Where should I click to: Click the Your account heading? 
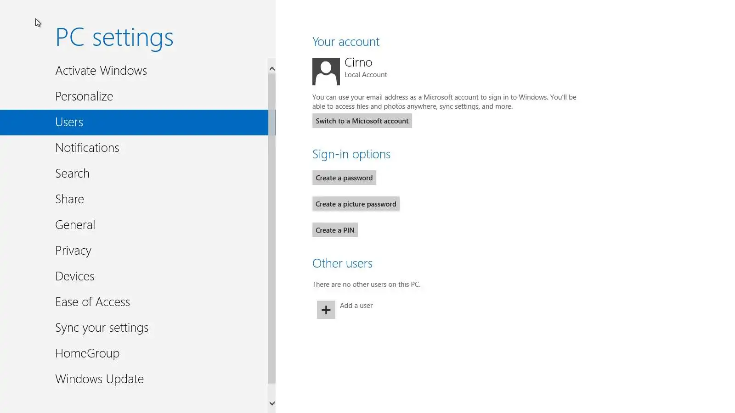[x=346, y=42]
